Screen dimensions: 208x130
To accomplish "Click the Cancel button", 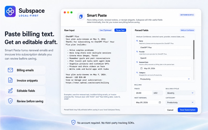I will 170,110.
